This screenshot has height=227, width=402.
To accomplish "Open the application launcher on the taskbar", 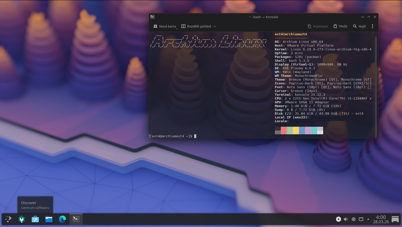I will [x=9, y=219].
